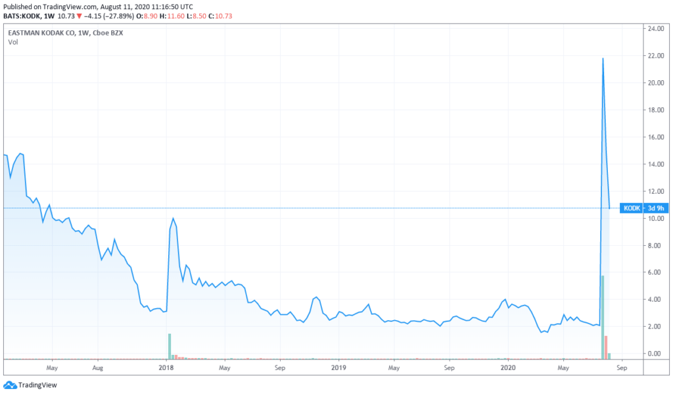Click the 12.00 price axis label

pyautogui.click(x=656, y=191)
